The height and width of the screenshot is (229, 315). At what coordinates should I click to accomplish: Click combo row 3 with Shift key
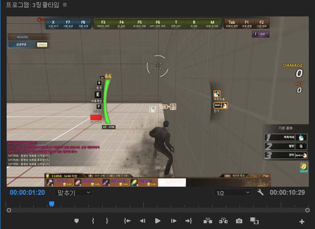click(285, 155)
